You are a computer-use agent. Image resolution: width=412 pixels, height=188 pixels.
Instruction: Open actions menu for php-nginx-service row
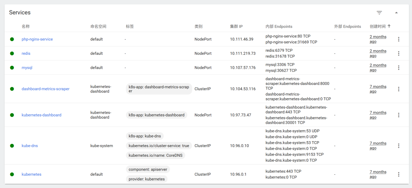(x=399, y=39)
